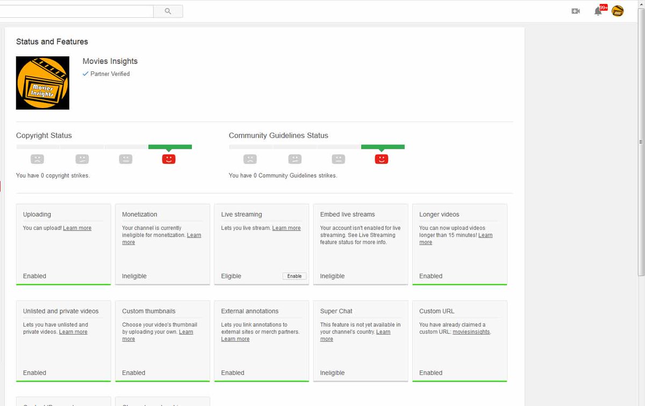This screenshot has height=406, width=645.
Task: Click the Movies Insights channel name
Action: point(110,61)
